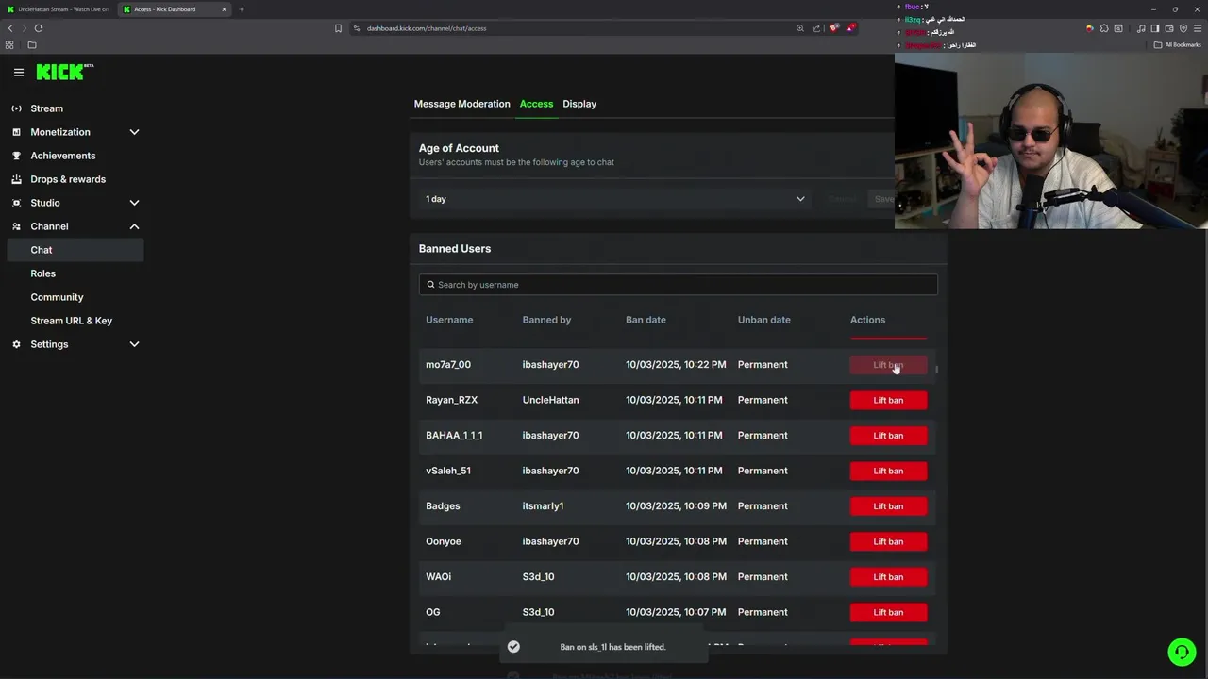Lift ban for mo7a7_00

click(x=888, y=365)
